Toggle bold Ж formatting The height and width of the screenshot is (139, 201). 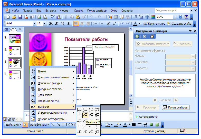51,24
